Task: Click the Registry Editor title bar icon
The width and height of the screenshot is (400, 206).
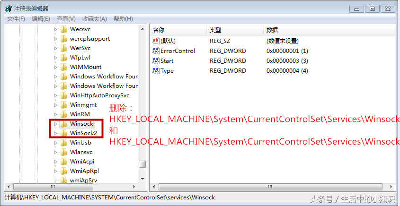Action: click(8, 9)
